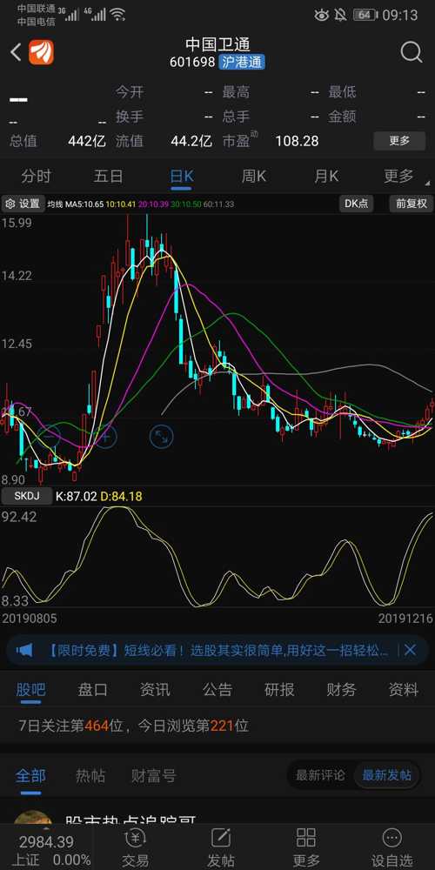The image size is (435, 870).
Task: Open the 资料 tab
Action: [404, 690]
